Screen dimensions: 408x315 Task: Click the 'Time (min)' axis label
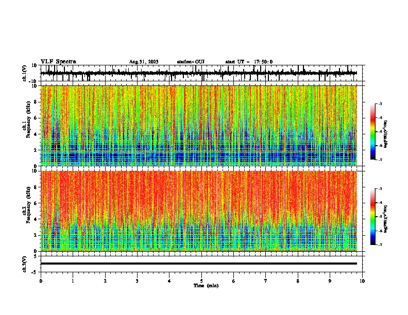pos(206,286)
